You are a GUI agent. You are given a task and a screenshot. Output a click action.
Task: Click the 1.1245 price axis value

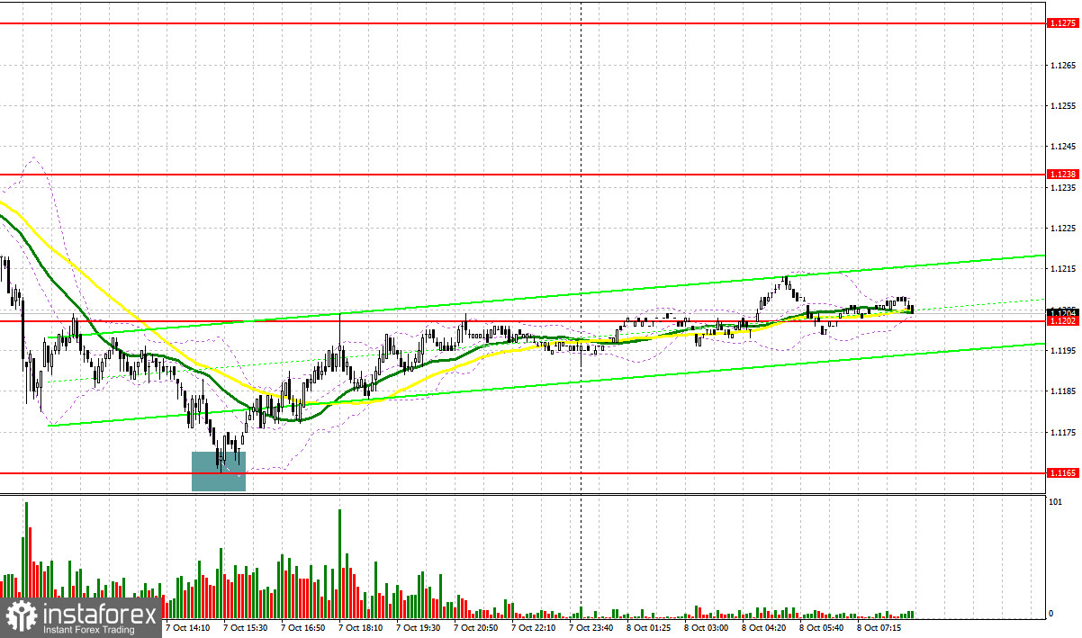1061,146
